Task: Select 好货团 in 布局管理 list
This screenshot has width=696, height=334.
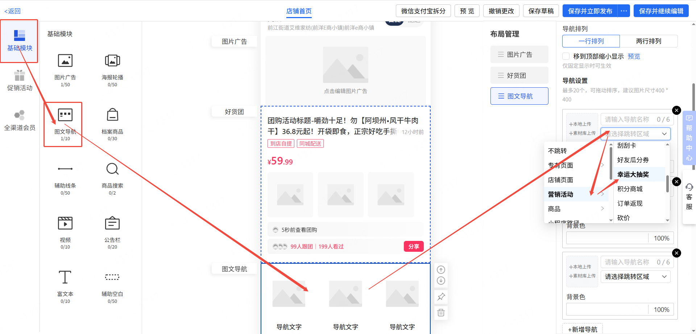Action: pos(519,75)
